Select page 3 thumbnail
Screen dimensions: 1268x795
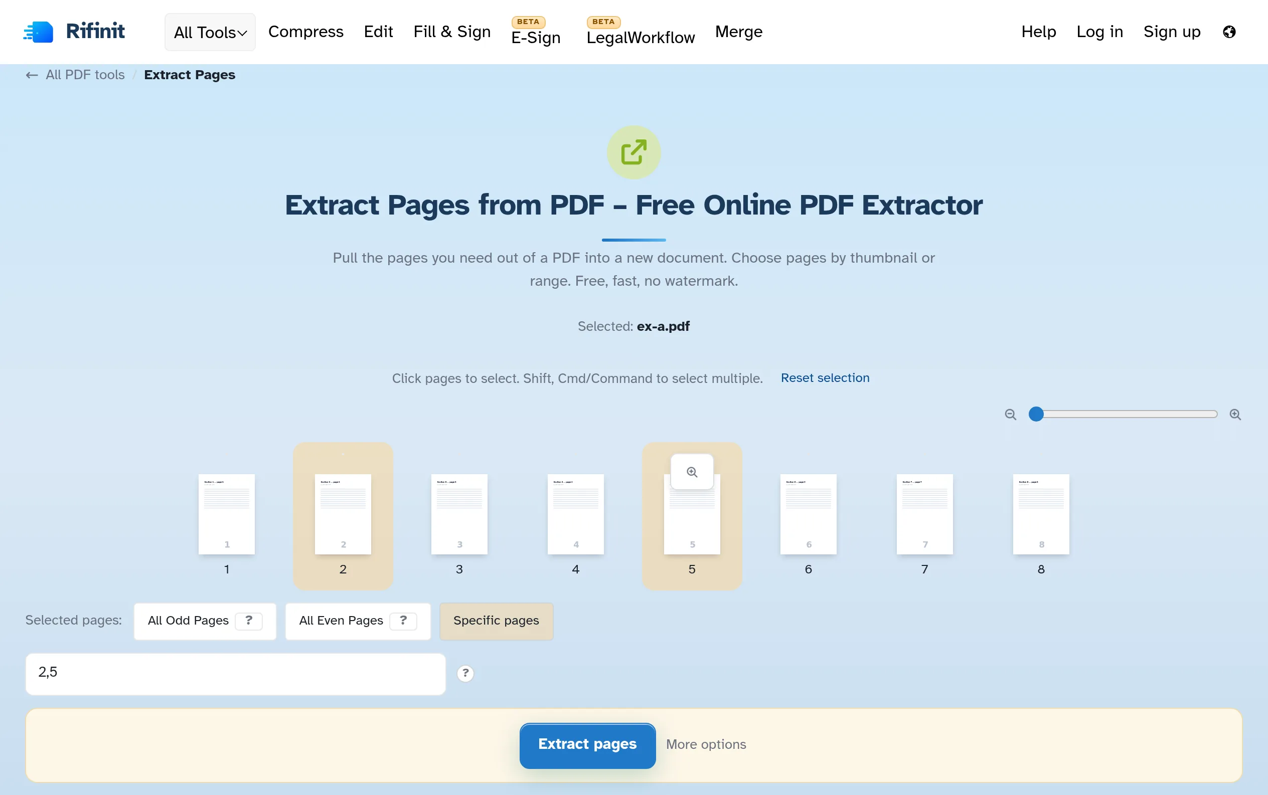pos(459,515)
